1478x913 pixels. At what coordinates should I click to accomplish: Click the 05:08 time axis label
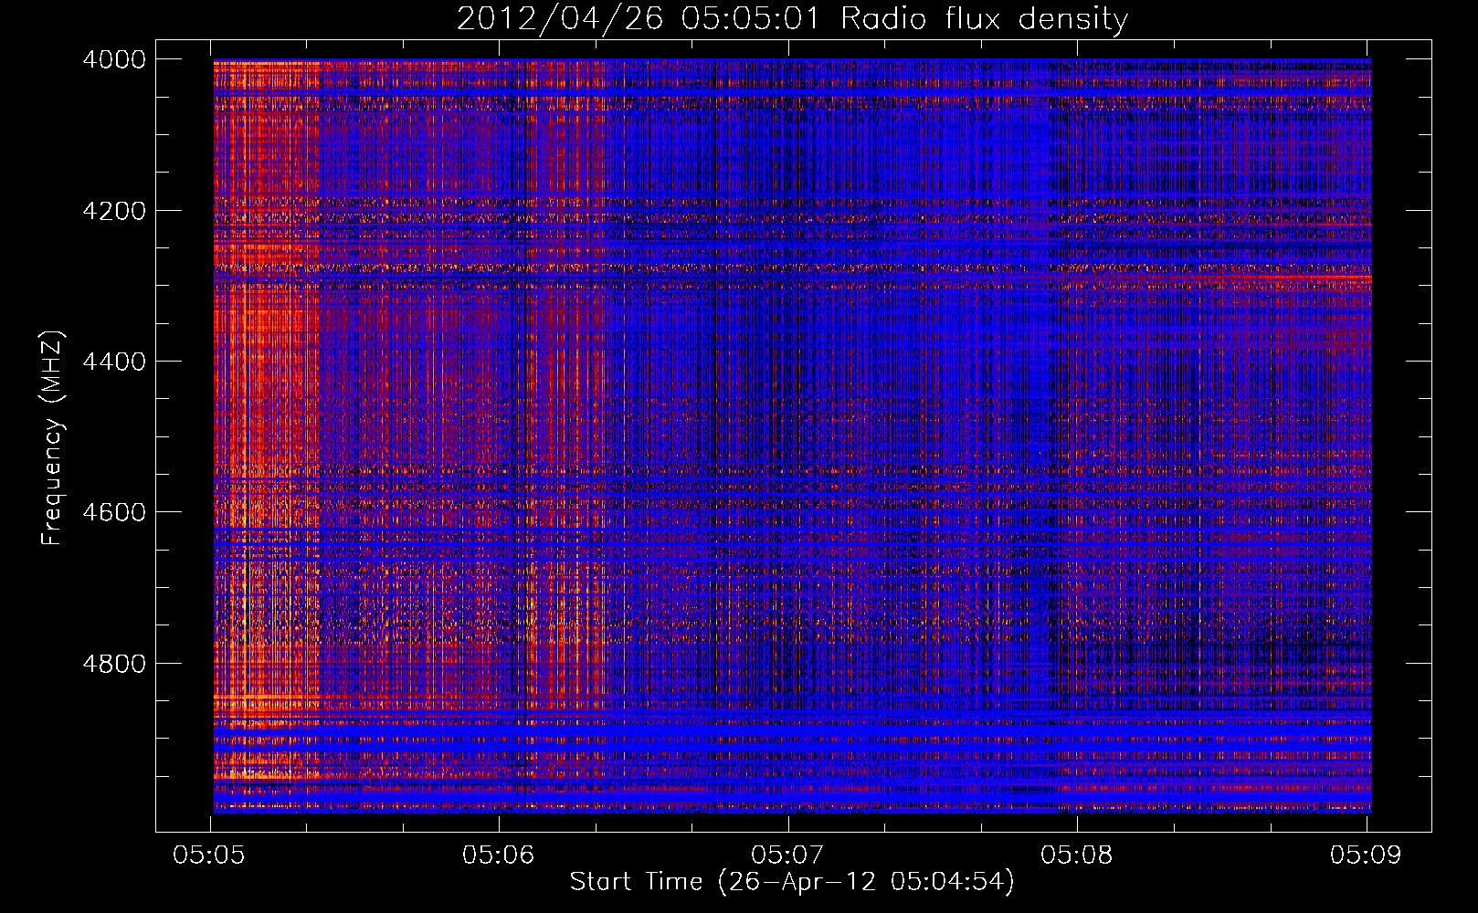[x=1077, y=855]
